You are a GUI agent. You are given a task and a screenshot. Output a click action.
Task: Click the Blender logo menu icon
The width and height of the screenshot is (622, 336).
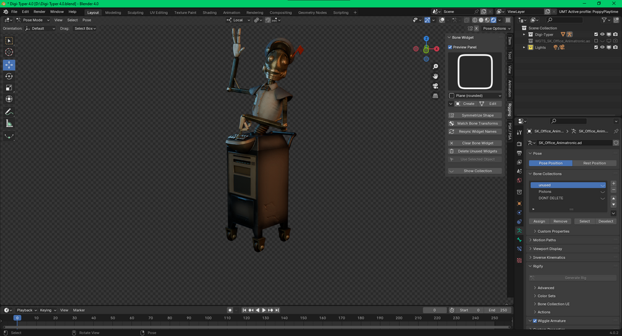pyautogui.click(x=5, y=12)
